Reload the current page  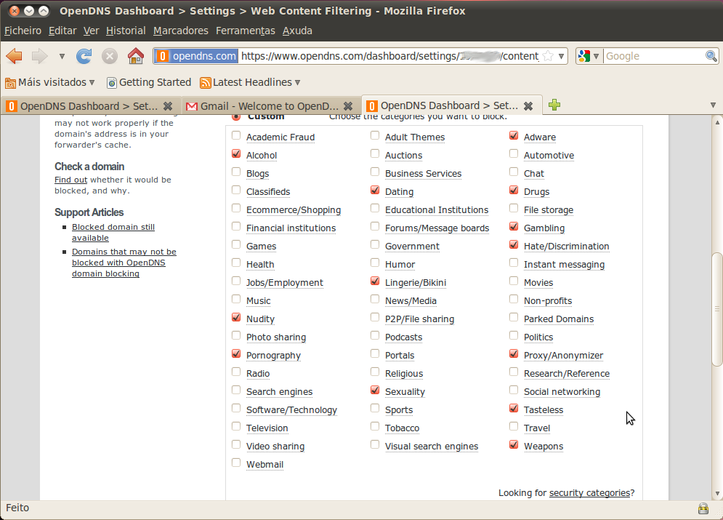(x=84, y=56)
